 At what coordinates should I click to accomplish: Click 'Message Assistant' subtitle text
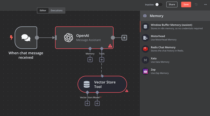click(x=88, y=40)
